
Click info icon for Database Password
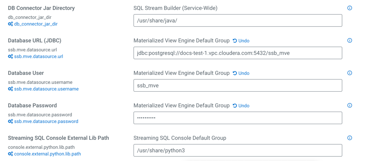[x=349, y=106]
